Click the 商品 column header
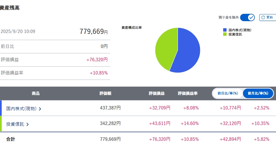The image size is (276, 145). [36, 93]
